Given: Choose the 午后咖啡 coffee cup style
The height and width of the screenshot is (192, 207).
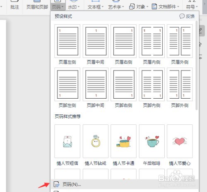Looking at the screenshot, I should [x=152, y=141].
